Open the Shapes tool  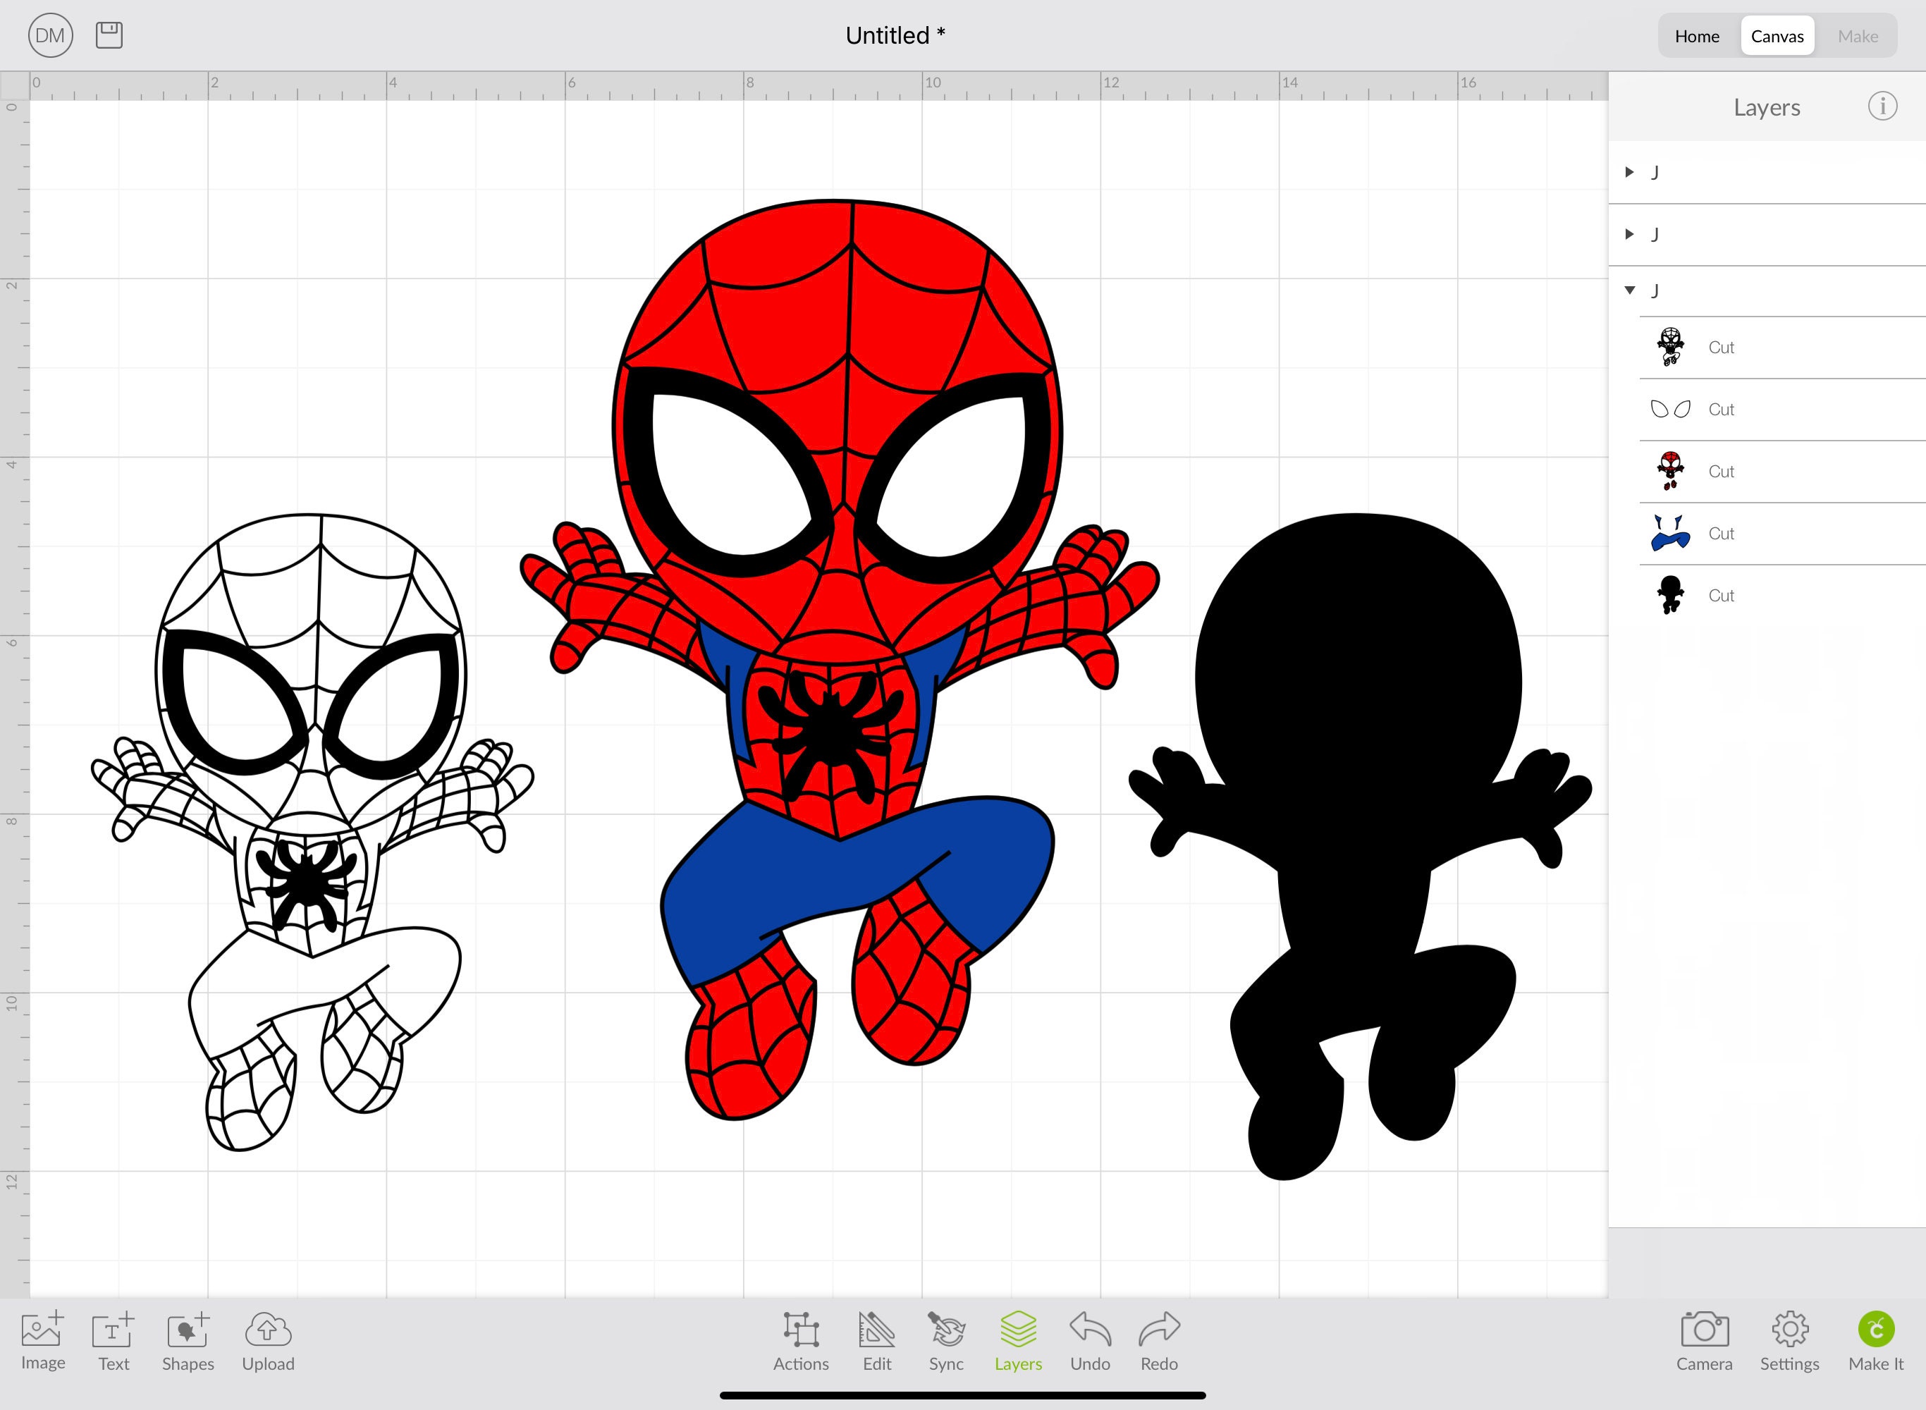coord(188,1341)
